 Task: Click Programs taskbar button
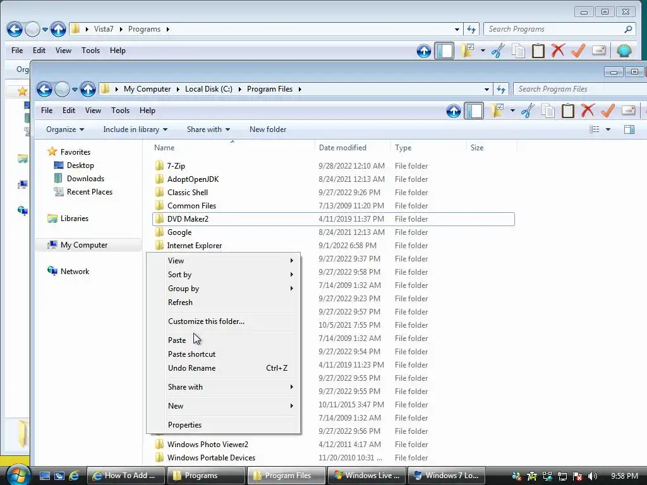[207, 476]
